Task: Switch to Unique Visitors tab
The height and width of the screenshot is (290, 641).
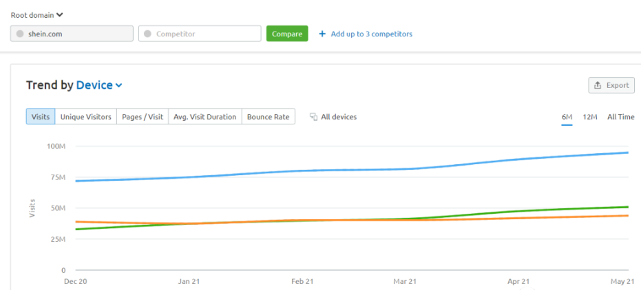Action: click(85, 117)
